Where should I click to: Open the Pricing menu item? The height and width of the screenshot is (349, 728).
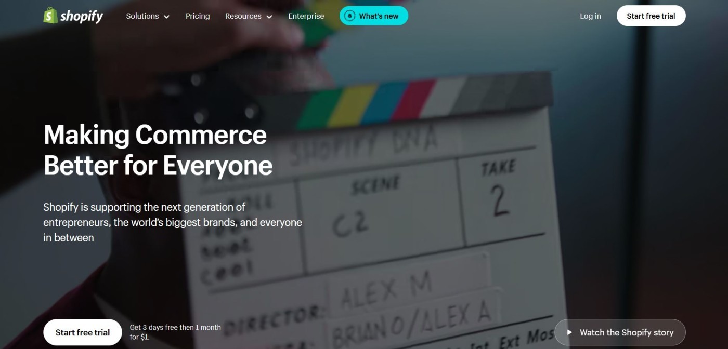198,16
